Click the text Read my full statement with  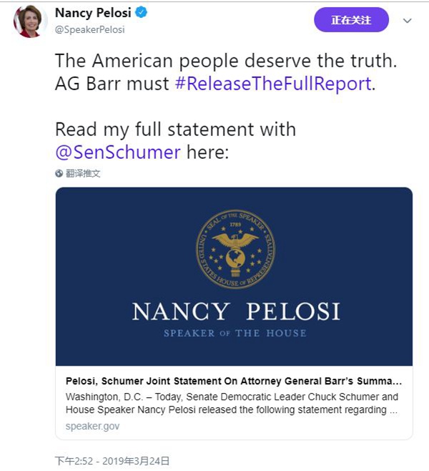pyautogui.click(x=175, y=130)
